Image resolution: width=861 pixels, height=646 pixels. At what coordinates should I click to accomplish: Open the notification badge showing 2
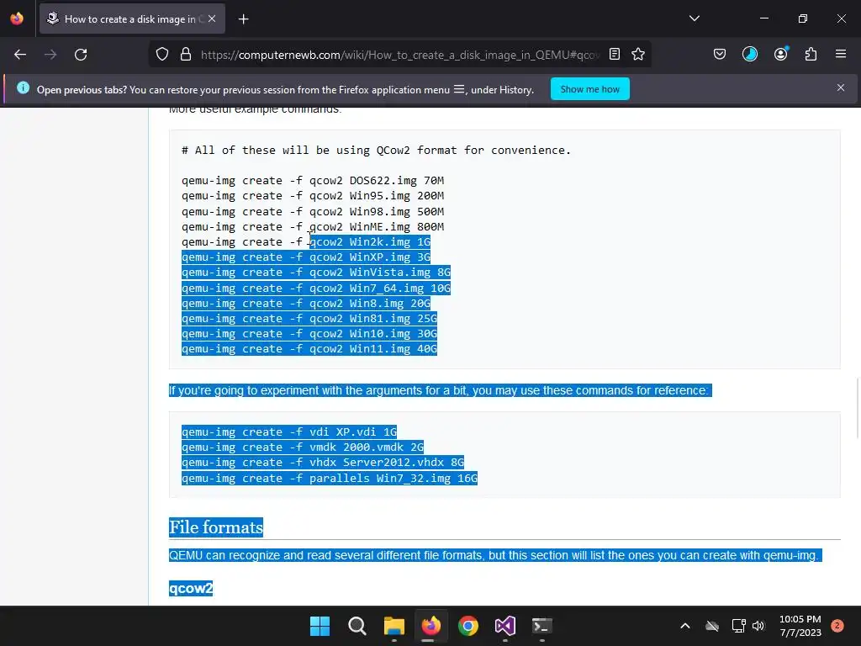coord(837,626)
